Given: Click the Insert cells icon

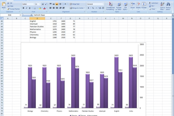Looking at the screenshot, I should pyautogui.click(x=133, y=4).
